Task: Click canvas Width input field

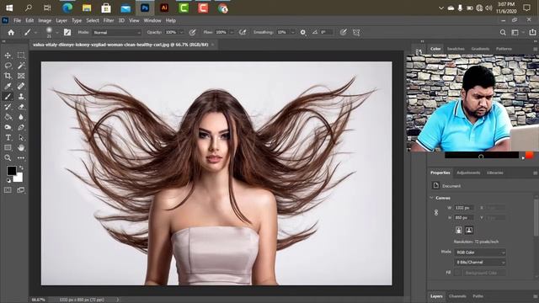Action: [x=464, y=208]
